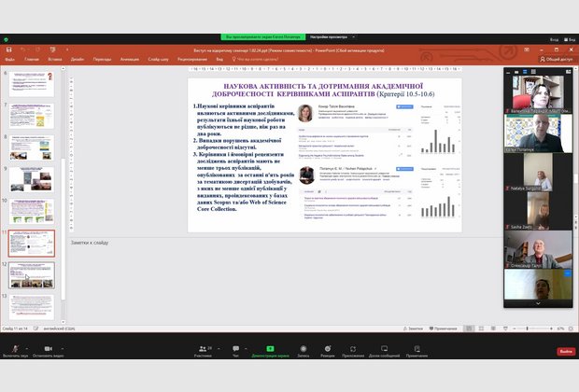Select slide 8 thumbnail
579x392 pixels.
[x=32, y=147]
